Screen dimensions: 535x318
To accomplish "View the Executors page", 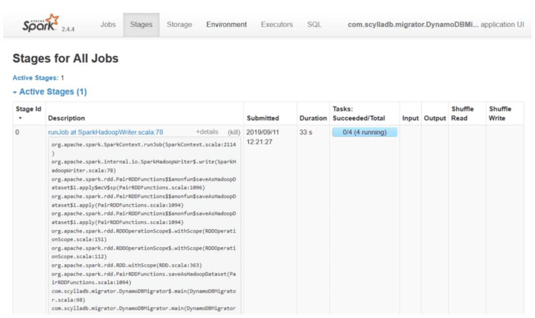I will pos(276,24).
